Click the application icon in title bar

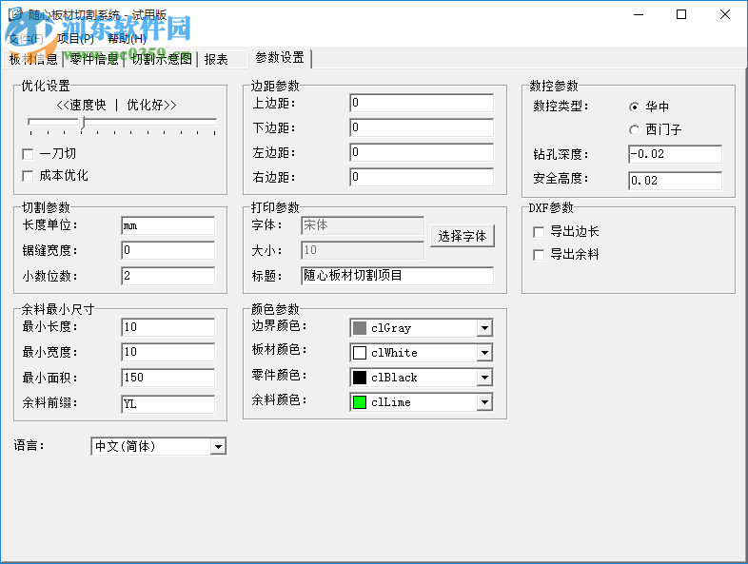click(x=15, y=13)
